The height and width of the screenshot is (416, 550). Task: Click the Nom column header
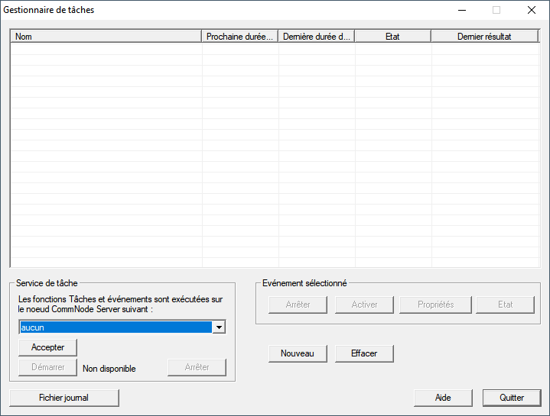(106, 37)
